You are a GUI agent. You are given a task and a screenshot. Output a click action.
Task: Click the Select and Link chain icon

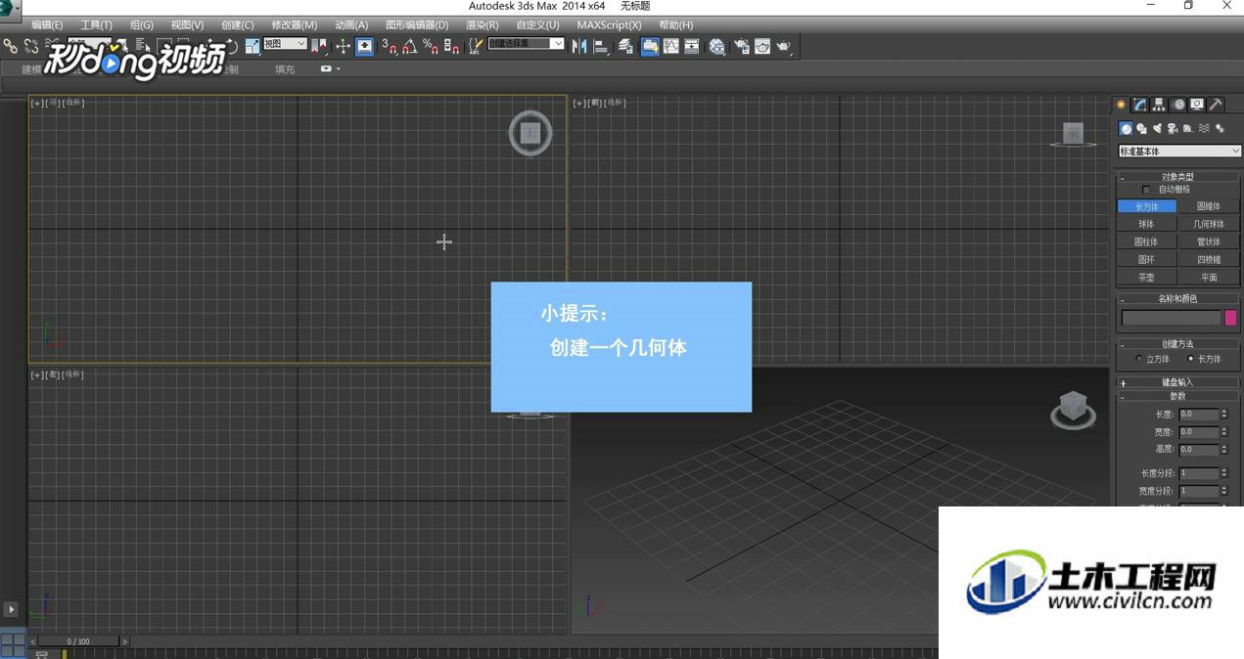[x=10, y=46]
